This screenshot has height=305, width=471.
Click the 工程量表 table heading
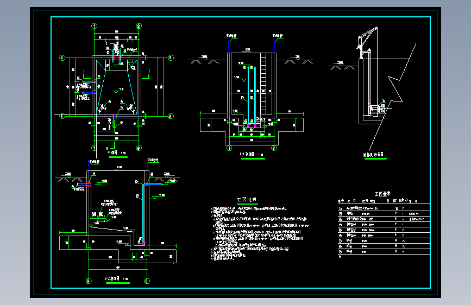click(x=382, y=194)
